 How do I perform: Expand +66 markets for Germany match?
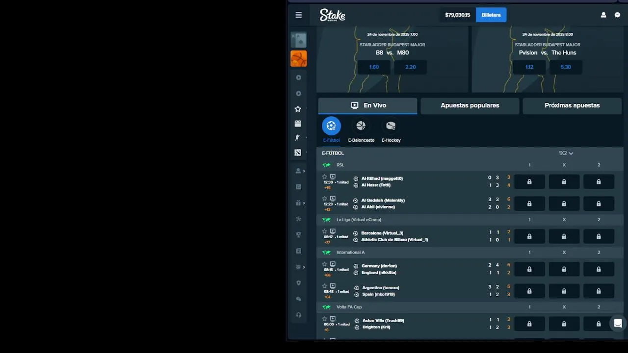coord(327,275)
